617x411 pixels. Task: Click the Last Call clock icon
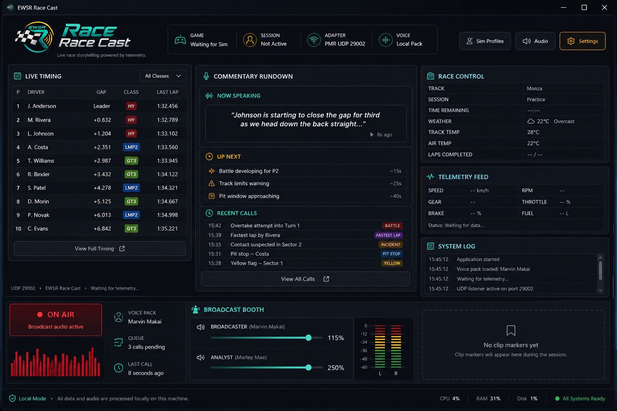click(118, 368)
